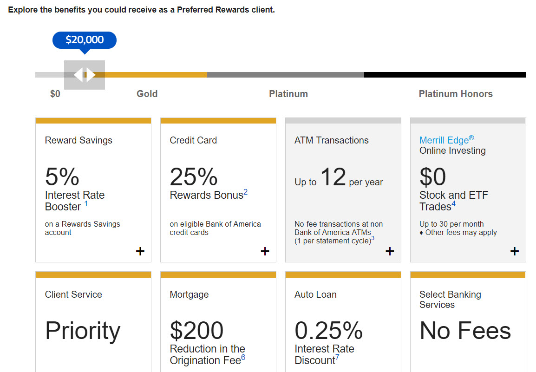Click the $200 mortgage reduction value
Image resolution: width=536 pixels, height=372 pixels.
click(196, 331)
